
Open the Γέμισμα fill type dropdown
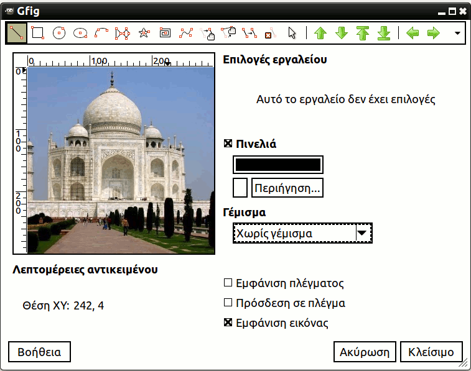[302, 234]
